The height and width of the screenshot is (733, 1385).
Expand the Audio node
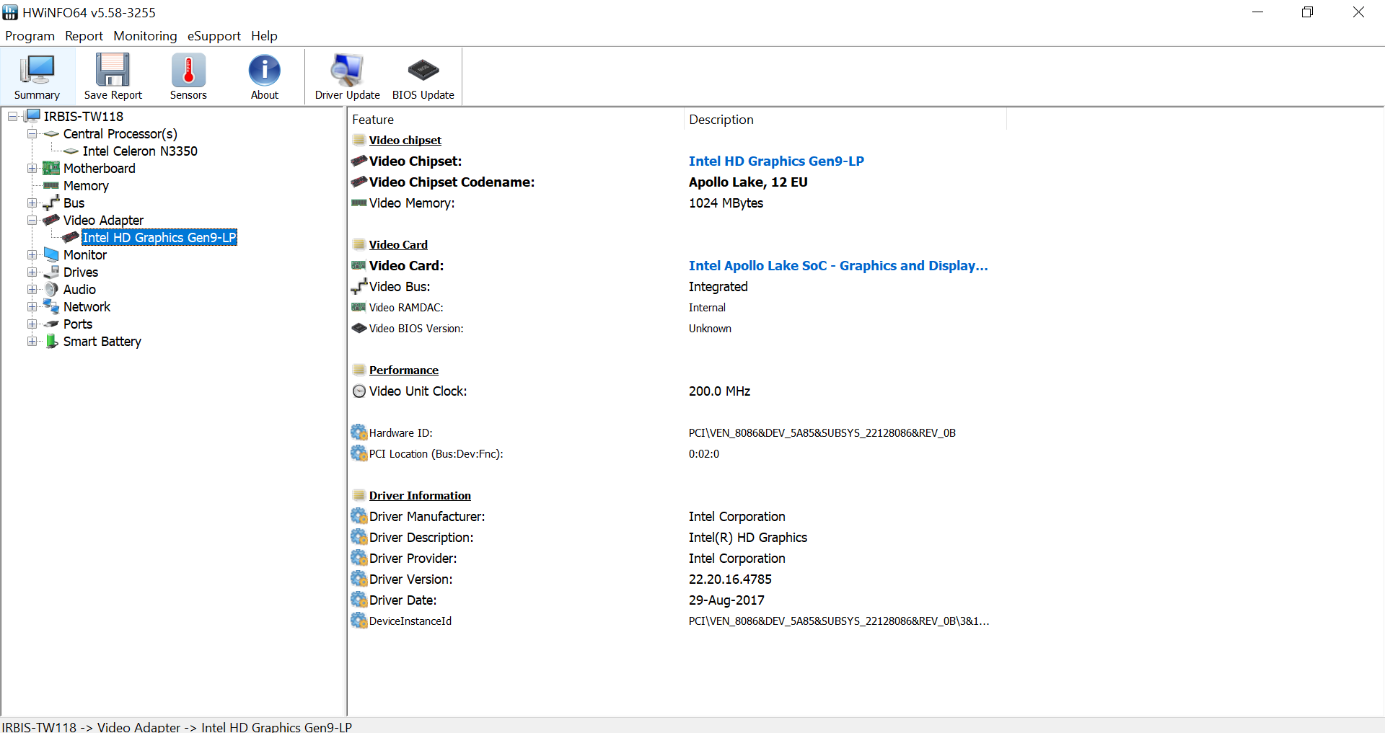pos(32,289)
